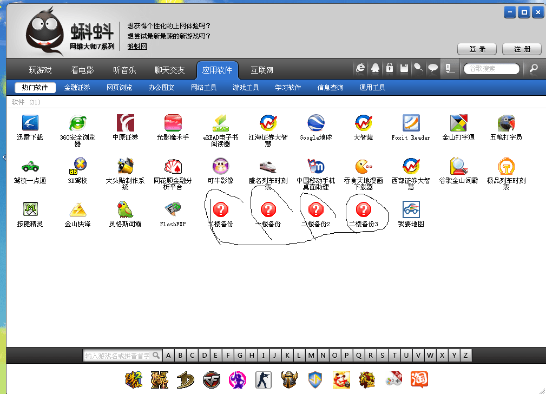Launch Google地球 from the software list
Image resolution: width=546 pixels, height=394 pixels.
click(315, 123)
